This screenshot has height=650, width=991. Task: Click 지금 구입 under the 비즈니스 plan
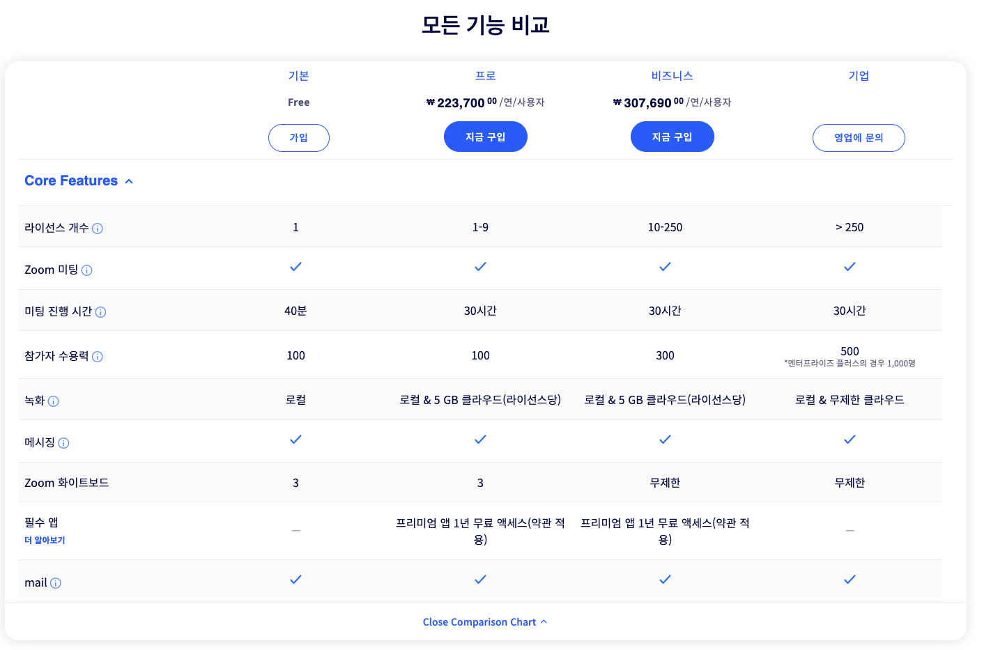(671, 137)
